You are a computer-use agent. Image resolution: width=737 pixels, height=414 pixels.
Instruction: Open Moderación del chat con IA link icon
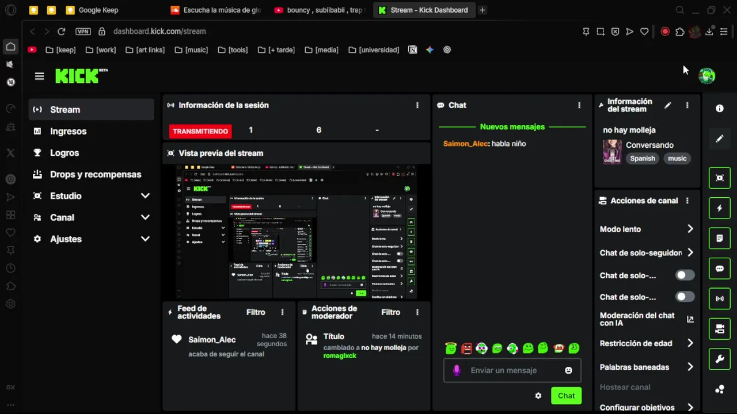[x=690, y=319]
